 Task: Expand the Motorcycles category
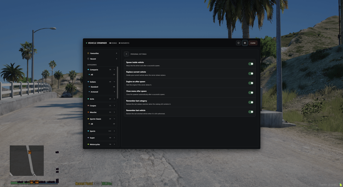pyautogui.click(x=101, y=144)
